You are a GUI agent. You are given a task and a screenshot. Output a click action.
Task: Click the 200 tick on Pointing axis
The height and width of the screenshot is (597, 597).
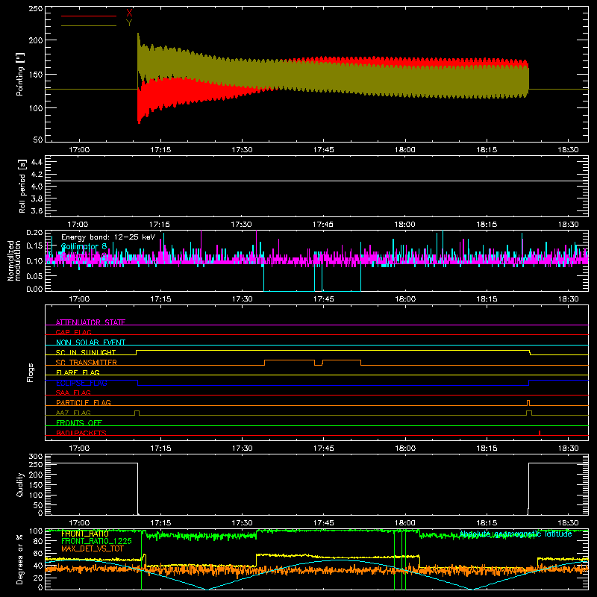[x=36, y=40]
